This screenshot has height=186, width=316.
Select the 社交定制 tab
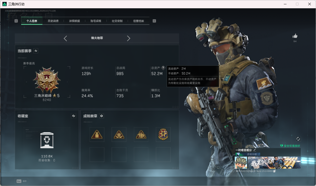point(117,21)
